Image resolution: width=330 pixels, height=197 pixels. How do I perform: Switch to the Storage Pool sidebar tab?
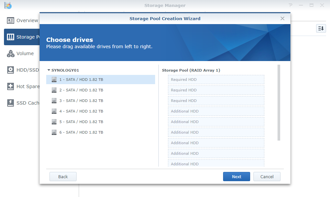tap(22, 37)
